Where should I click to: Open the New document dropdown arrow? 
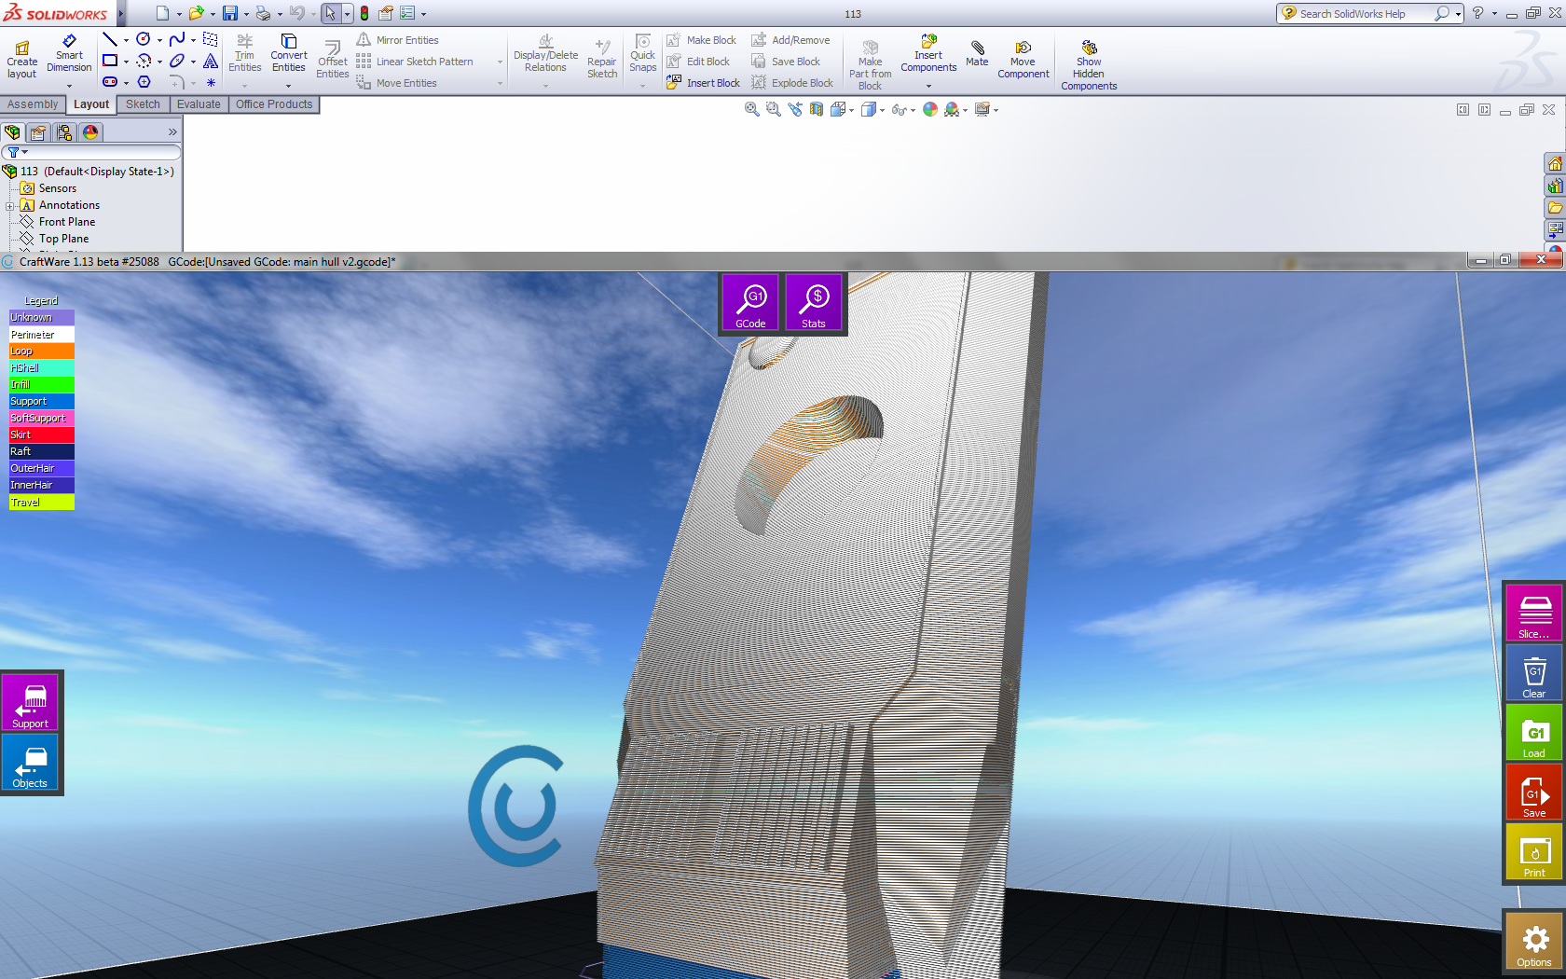coord(178,14)
